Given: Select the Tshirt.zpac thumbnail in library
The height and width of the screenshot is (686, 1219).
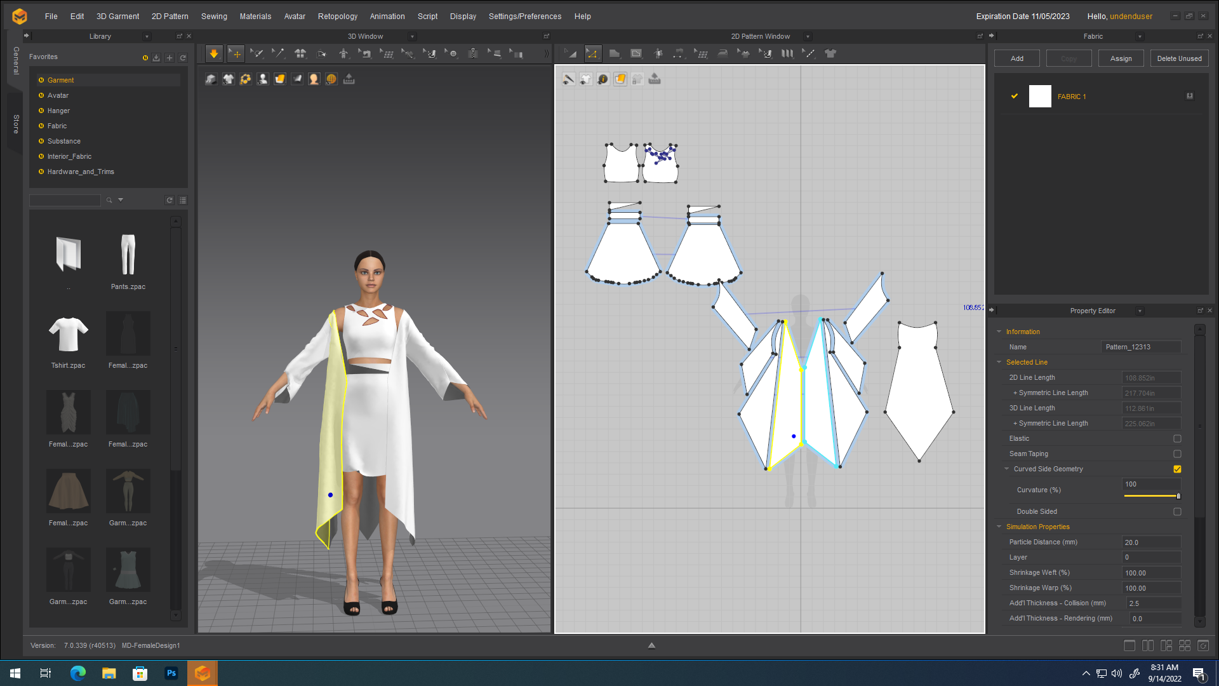Looking at the screenshot, I should coord(68,342).
